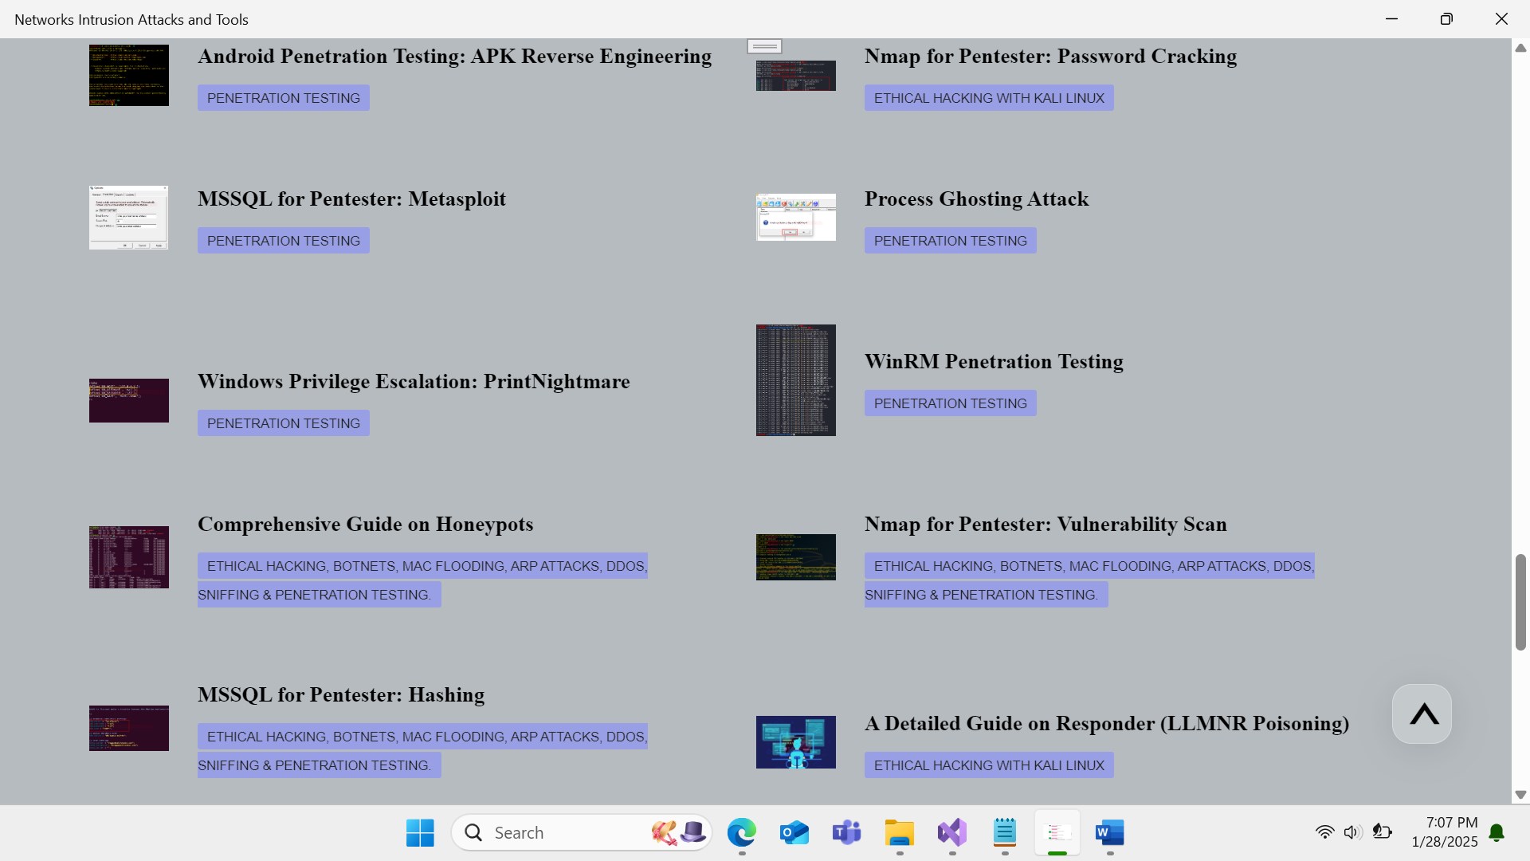Click the volume speaker tray icon
This screenshot has height=861, width=1530.
point(1352,832)
